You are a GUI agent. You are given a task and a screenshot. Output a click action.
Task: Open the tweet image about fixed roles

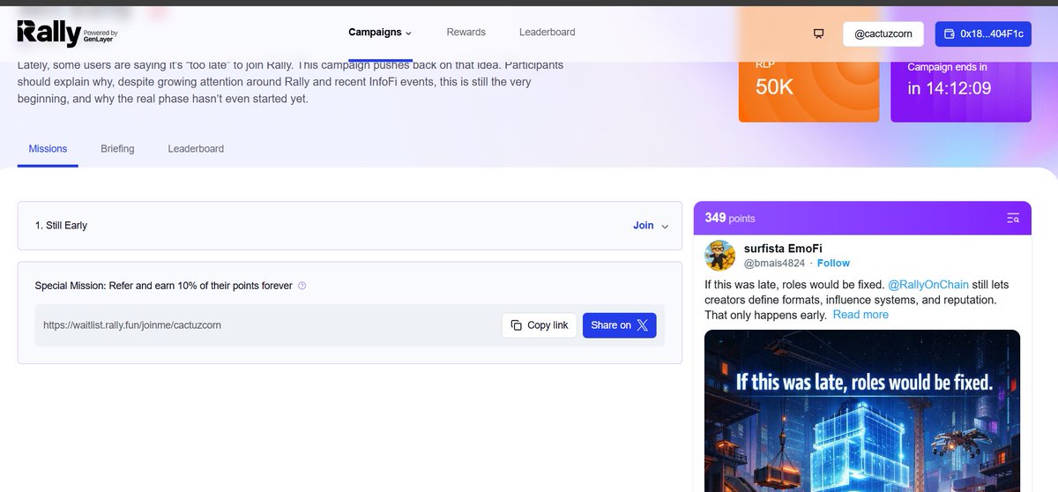[x=862, y=411]
